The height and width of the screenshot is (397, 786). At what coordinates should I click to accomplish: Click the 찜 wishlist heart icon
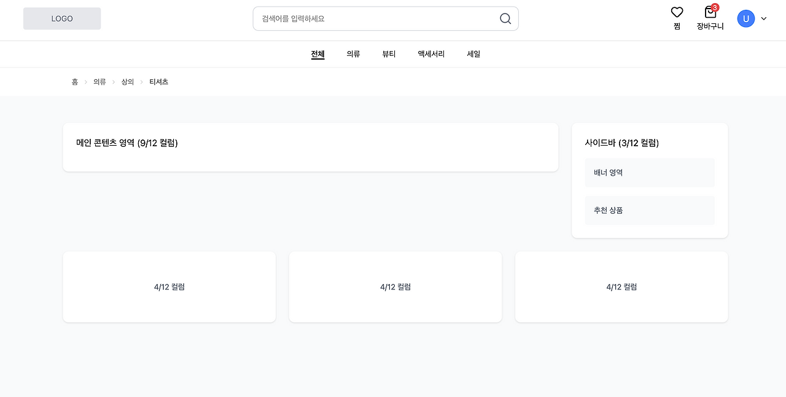(676, 12)
